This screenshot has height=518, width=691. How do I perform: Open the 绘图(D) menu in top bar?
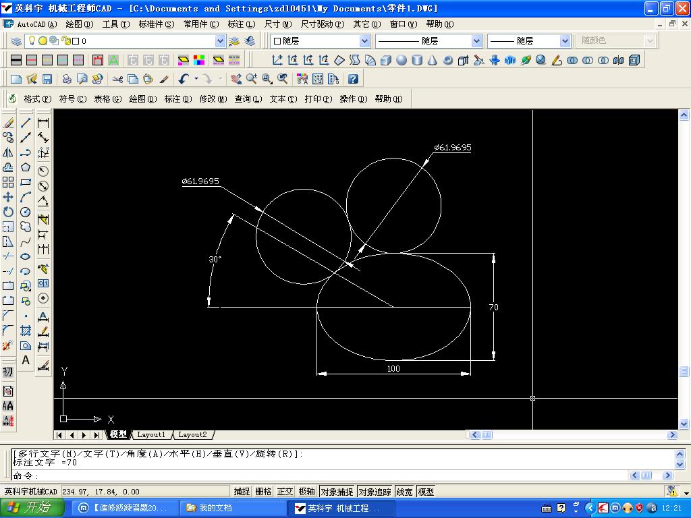[x=80, y=24]
